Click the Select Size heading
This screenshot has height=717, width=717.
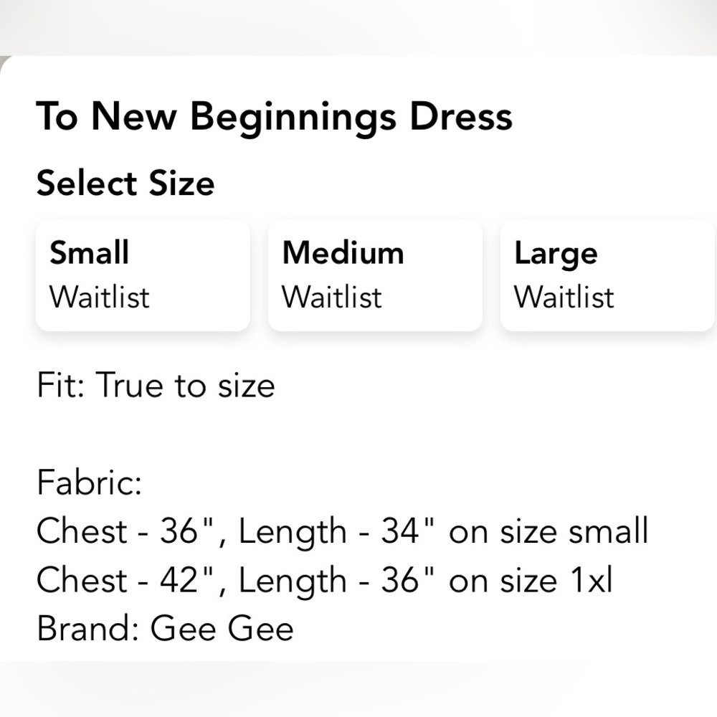pyautogui.click(x=125, y=183)
